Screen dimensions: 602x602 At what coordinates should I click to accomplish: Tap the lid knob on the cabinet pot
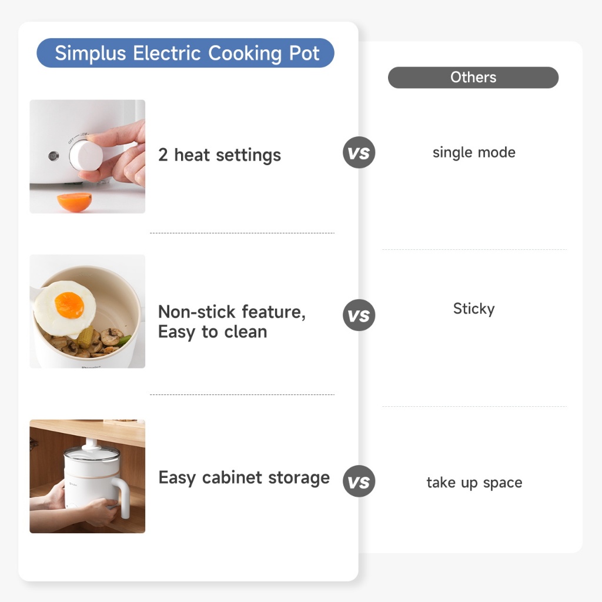click(92, 446)
